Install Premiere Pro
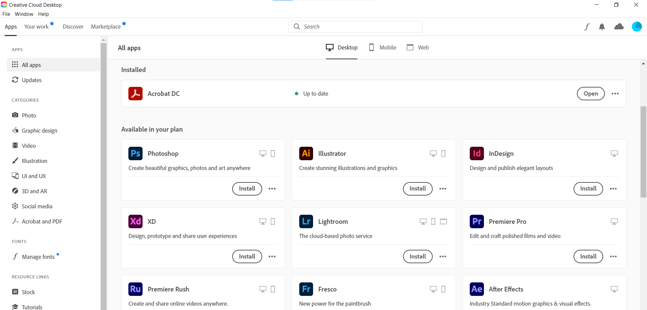The height and width of the screenshot is (310, 647). 588,256
